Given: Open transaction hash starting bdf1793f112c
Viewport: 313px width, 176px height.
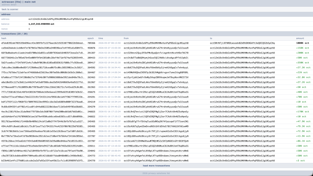Looking at the screenshot, I should [43, 102].
